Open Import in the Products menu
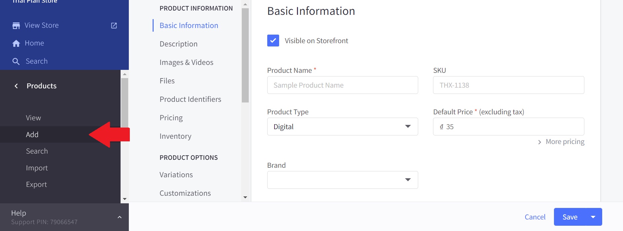 (37, 168)
